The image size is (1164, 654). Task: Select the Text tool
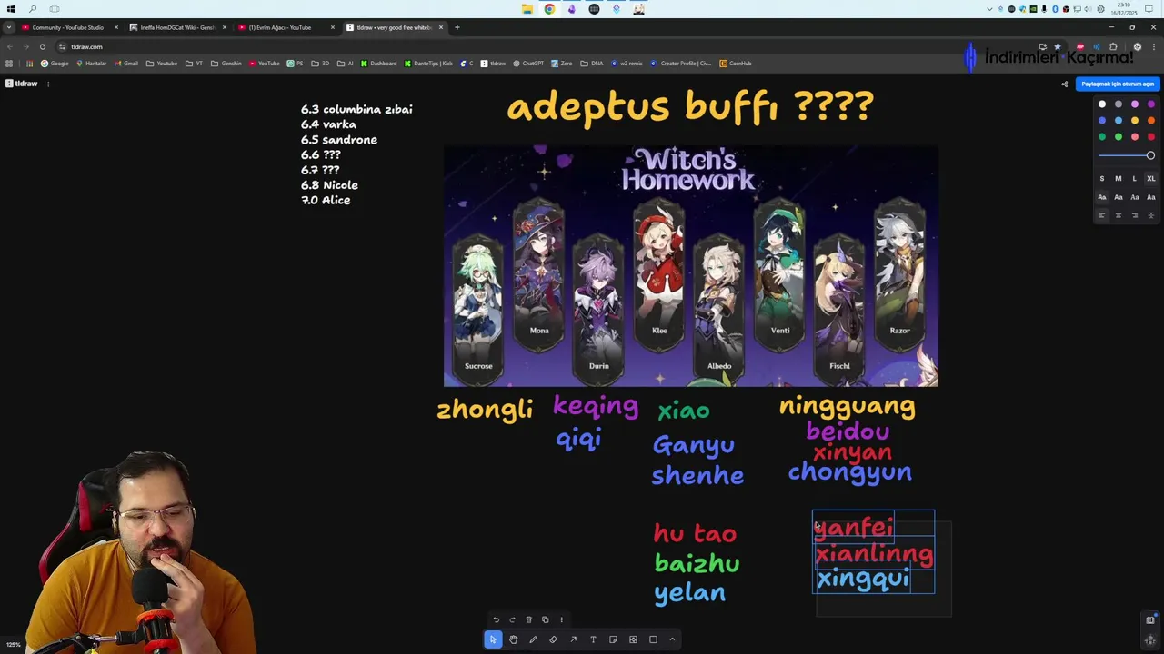(x=593, y=639)
